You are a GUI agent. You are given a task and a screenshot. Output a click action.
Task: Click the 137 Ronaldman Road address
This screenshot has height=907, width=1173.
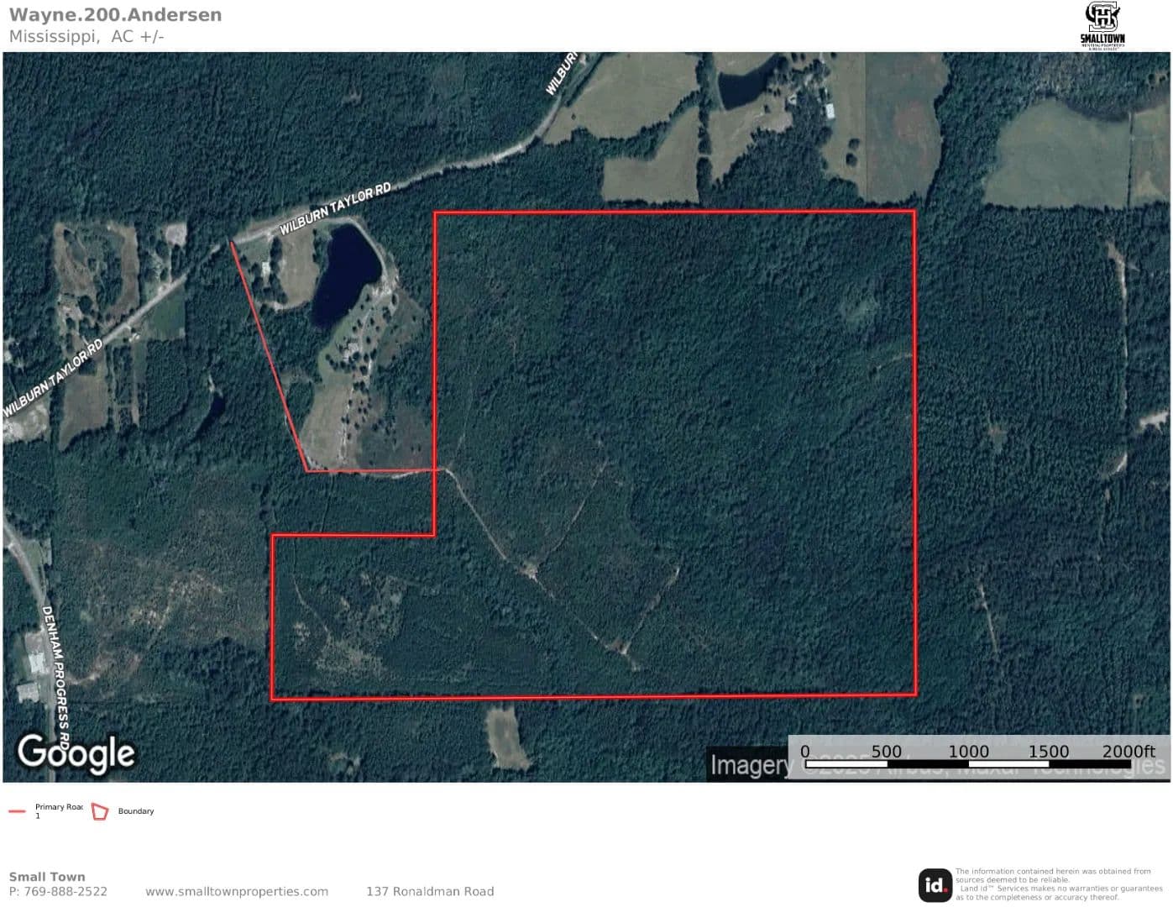tap(430, 892)
